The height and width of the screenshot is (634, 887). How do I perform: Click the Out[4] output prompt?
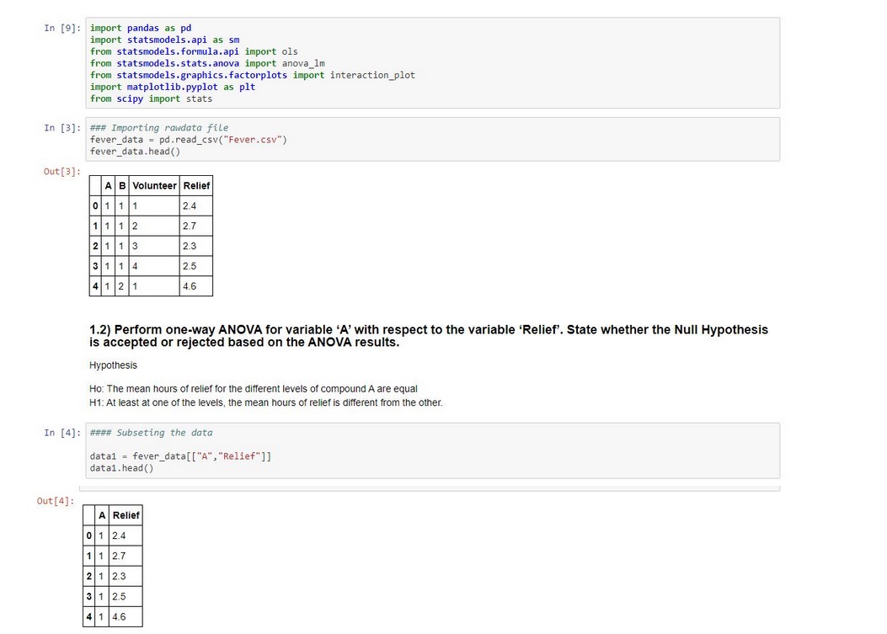(x=56, y=502)
